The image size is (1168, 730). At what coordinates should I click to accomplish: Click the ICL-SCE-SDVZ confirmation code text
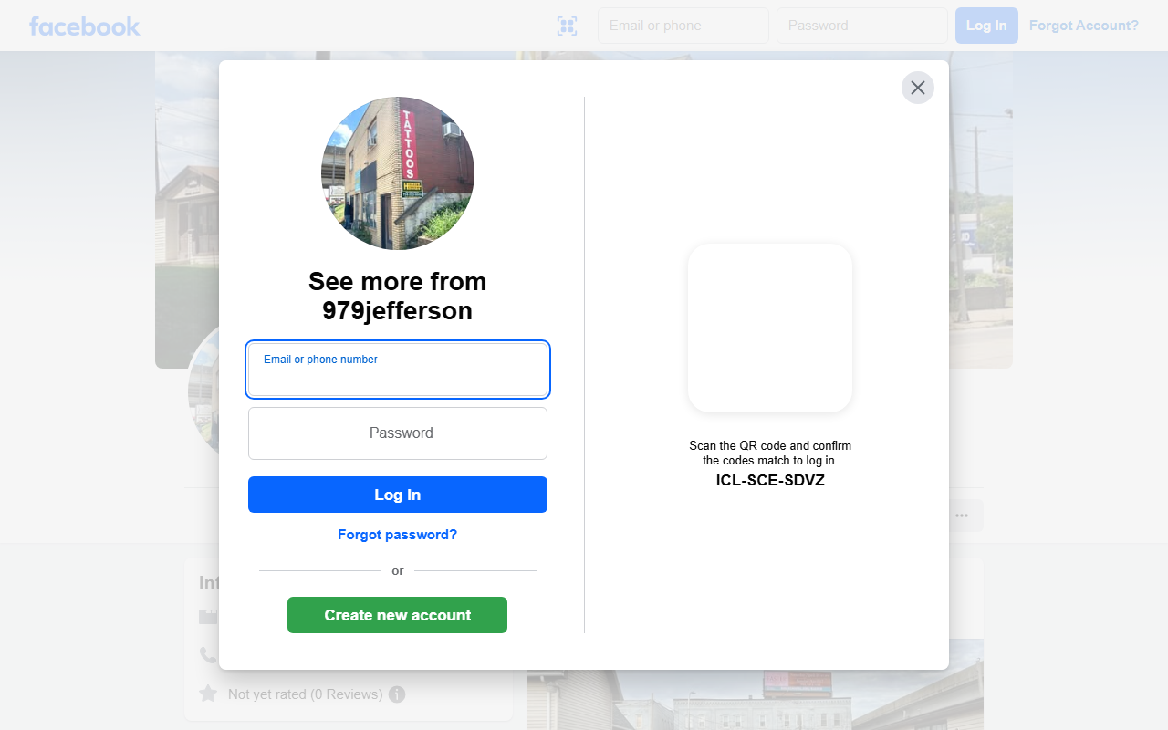770,480
